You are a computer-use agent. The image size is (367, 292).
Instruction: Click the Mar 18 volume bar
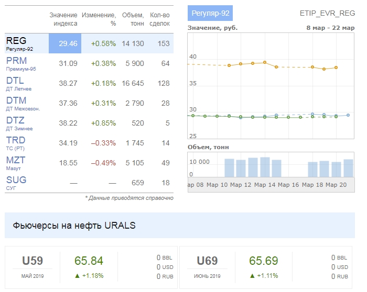click(x=312, y=169)
